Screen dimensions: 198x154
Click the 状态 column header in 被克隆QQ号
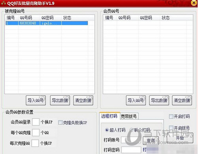pyautogui.click(x=75, y=18)
